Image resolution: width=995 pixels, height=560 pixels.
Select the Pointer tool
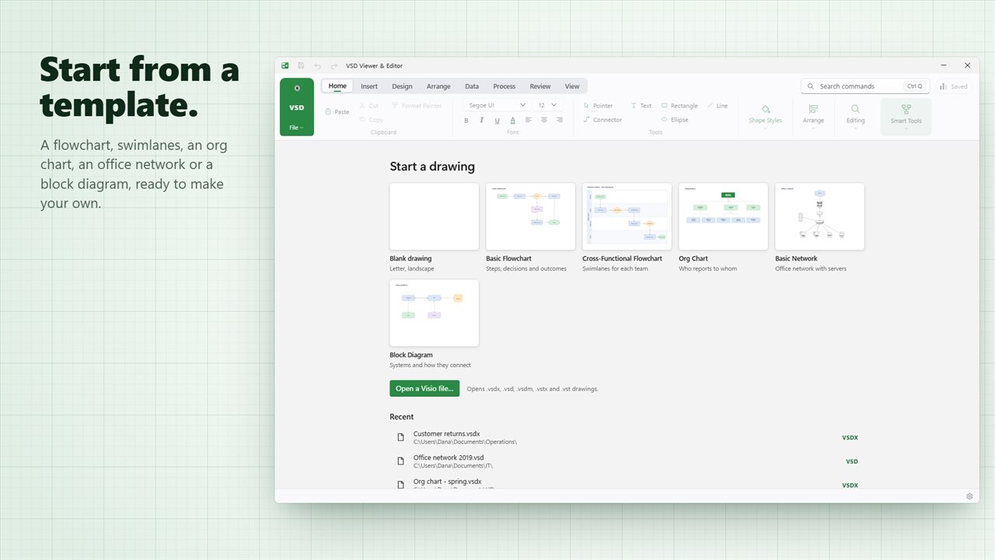point(599,106)
